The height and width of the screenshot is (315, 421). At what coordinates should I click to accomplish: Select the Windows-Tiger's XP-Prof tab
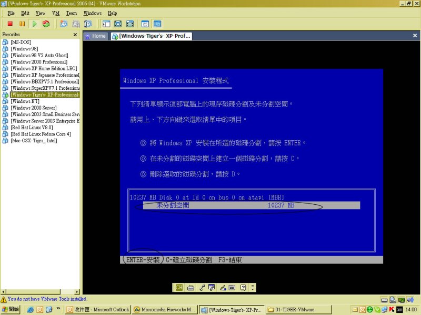[x=152, y=36]
